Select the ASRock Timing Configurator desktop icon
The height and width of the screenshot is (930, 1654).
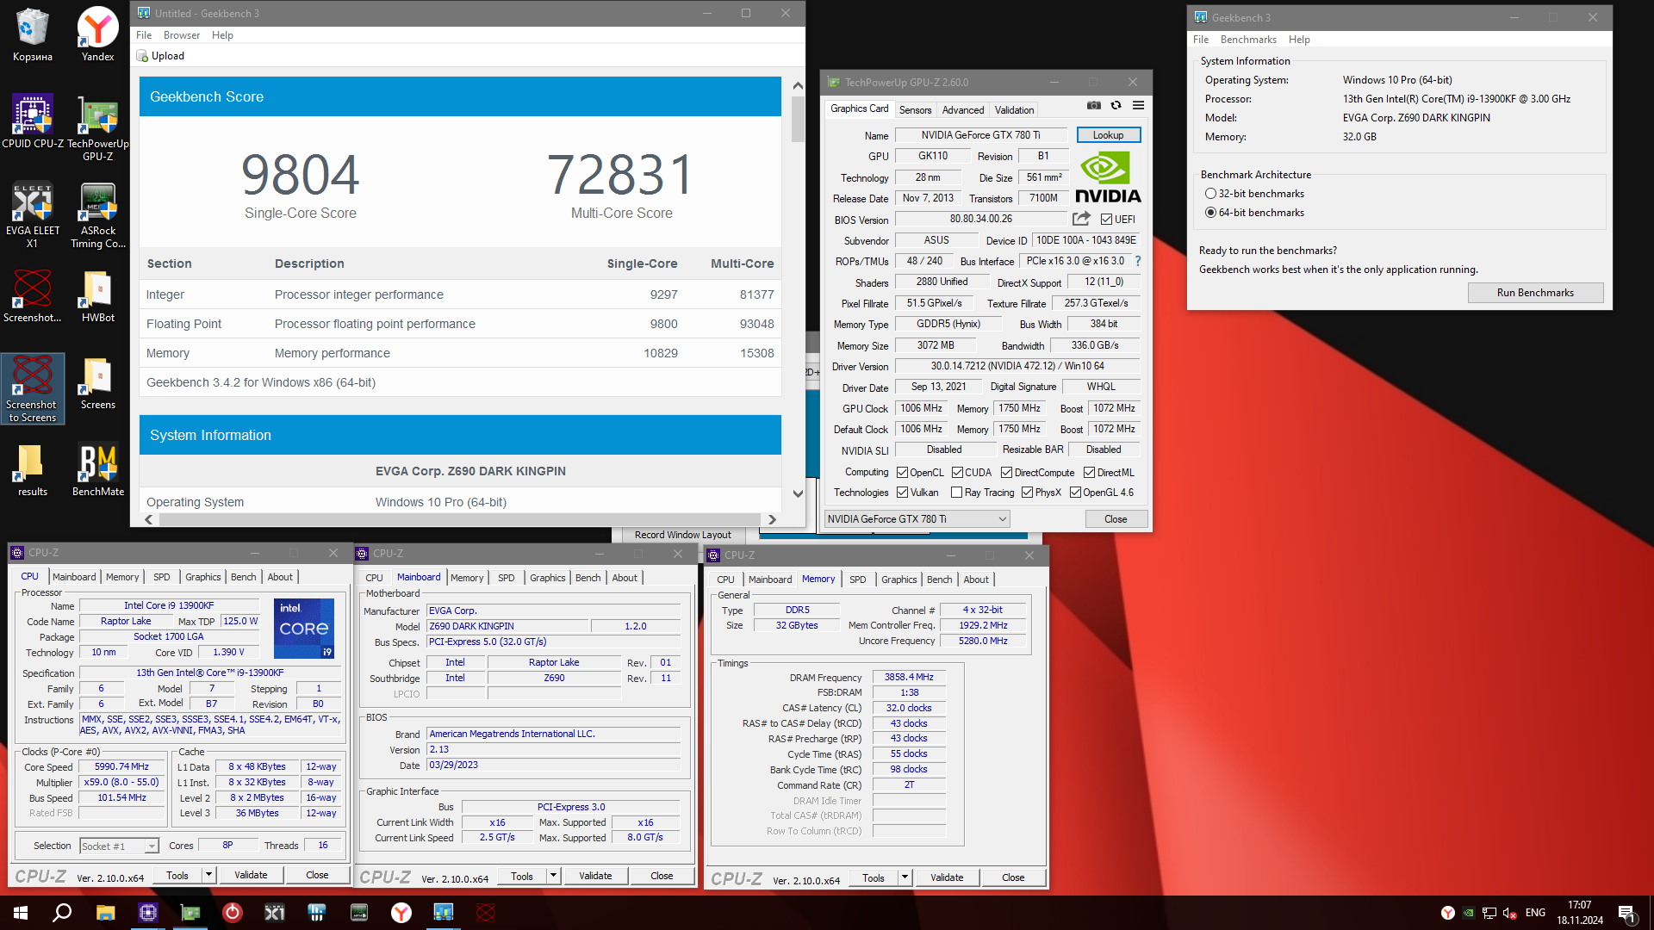point(97,214)
